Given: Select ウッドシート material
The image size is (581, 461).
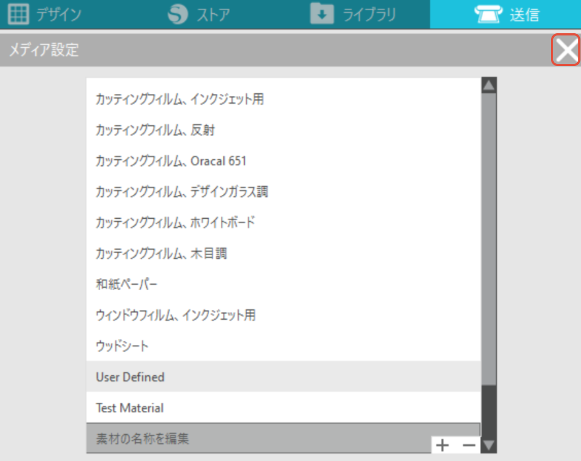Looking at the screenshot, I should click(x=283, y=346).
